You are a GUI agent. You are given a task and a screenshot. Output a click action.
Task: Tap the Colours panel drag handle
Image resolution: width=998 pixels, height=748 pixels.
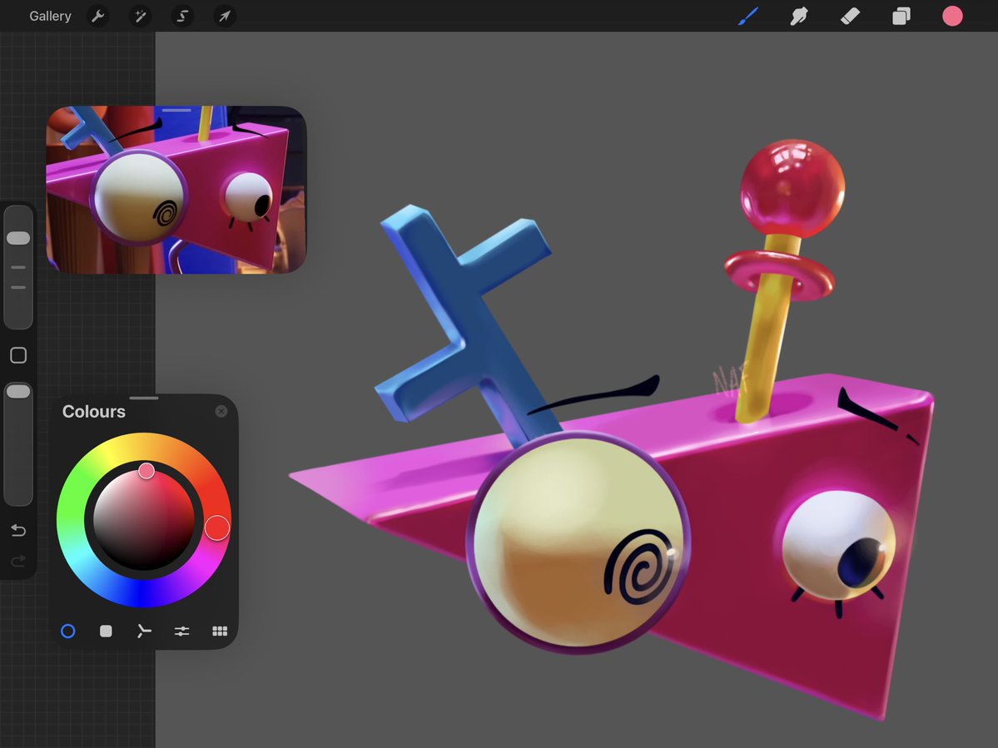(x=144, y=399)
